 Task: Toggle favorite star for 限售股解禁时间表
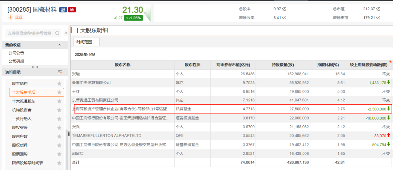(x=59, y=163)
